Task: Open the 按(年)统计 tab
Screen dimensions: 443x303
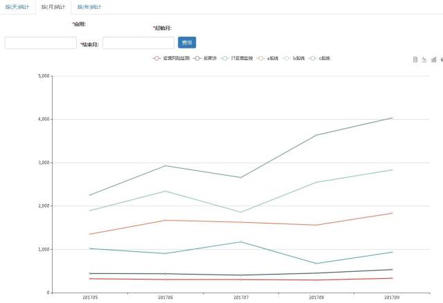Action: point(89,7)
